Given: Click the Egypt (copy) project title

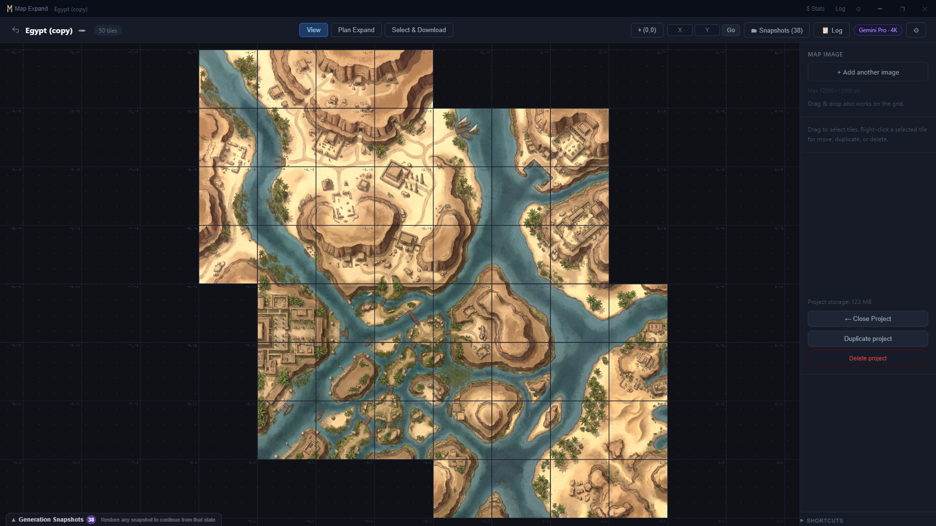Looking at the screenshot, I should pos(49,30).
